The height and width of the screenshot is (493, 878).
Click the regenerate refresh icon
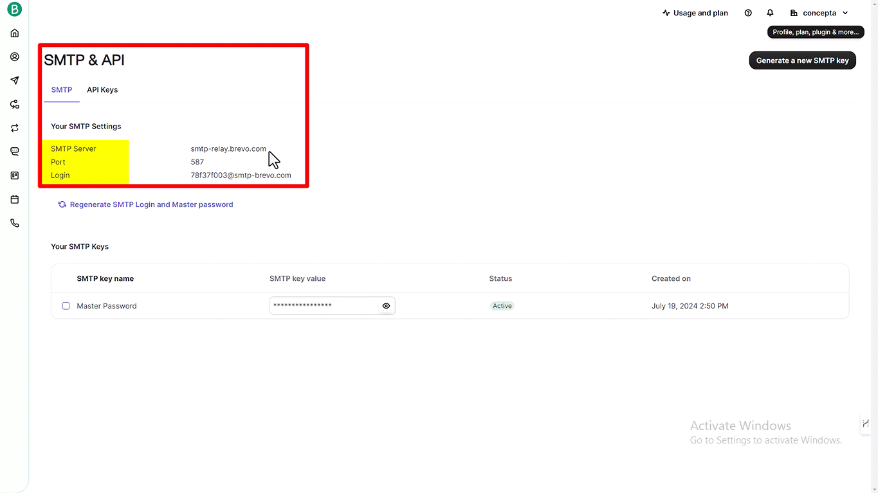[62, 204]
